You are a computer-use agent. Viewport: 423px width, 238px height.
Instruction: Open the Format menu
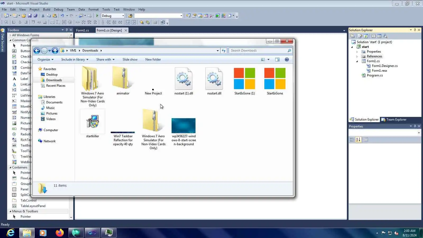coord(94,10)
